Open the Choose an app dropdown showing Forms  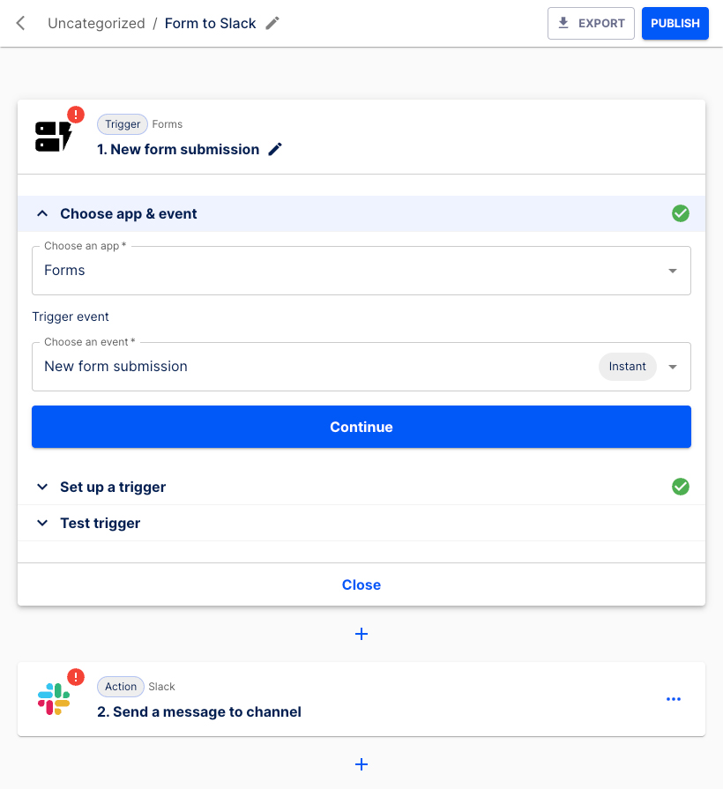pos(673,270)
